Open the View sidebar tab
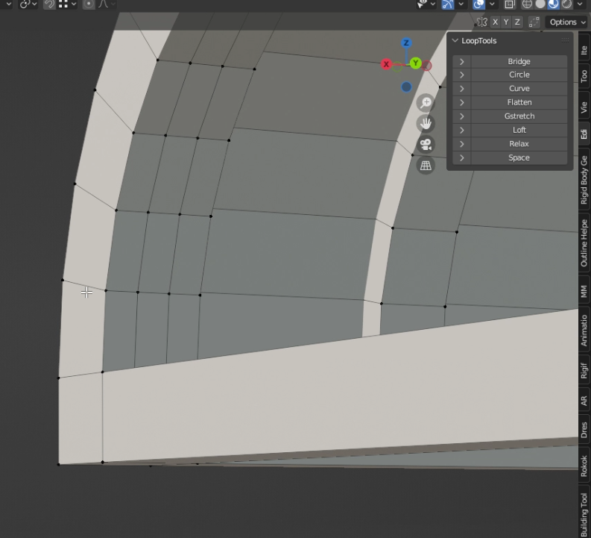 point(584,107)
